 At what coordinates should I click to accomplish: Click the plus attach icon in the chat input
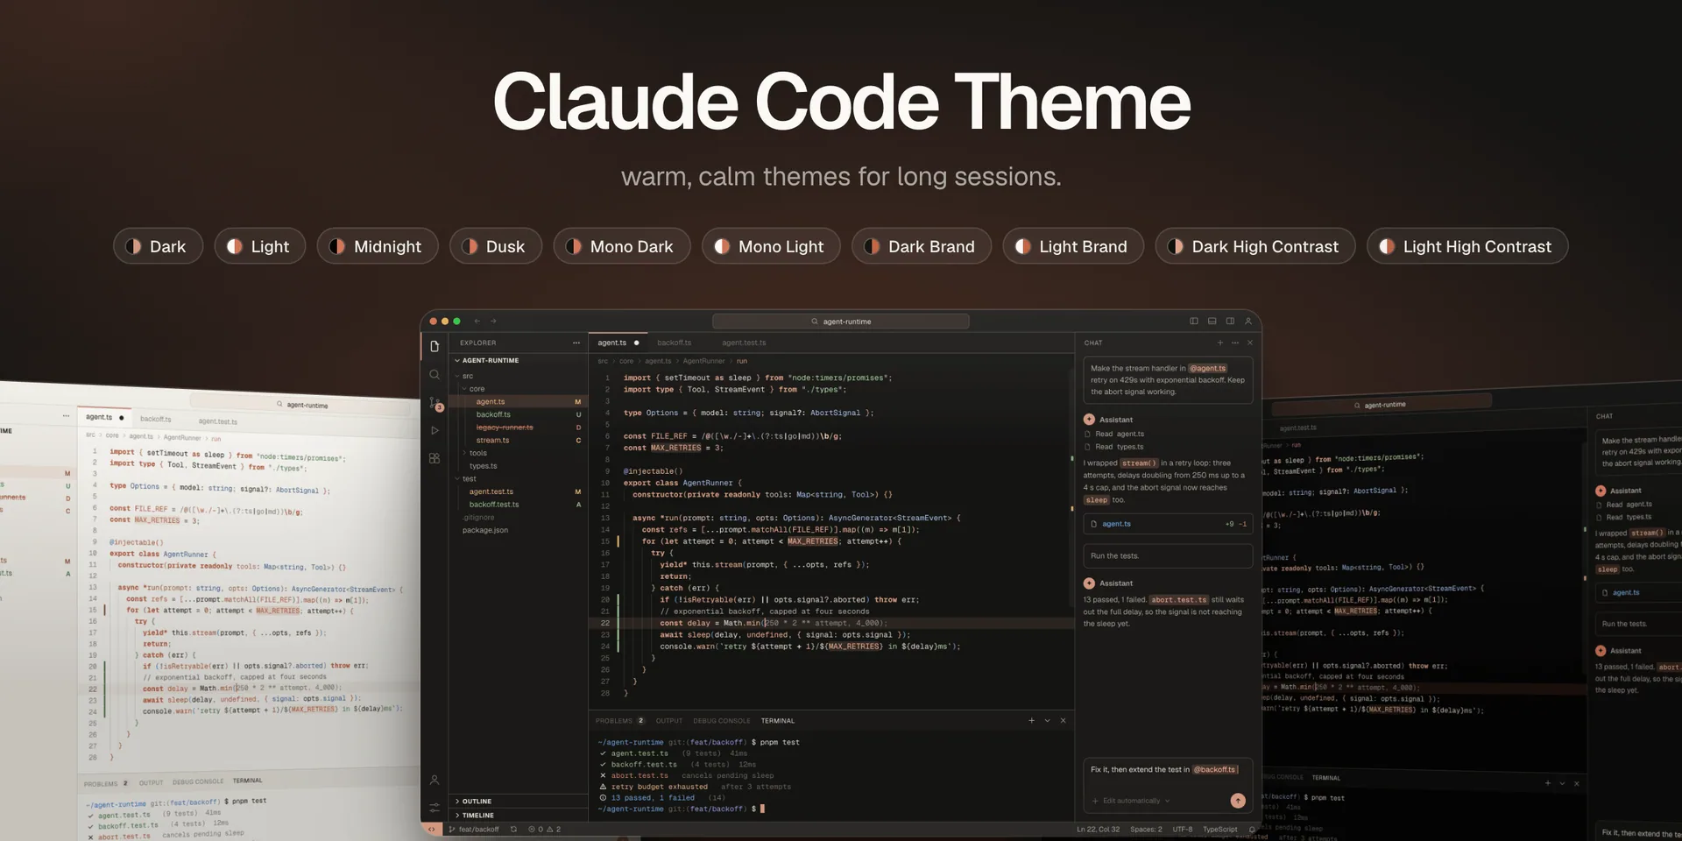click(x=1095, y=801)
